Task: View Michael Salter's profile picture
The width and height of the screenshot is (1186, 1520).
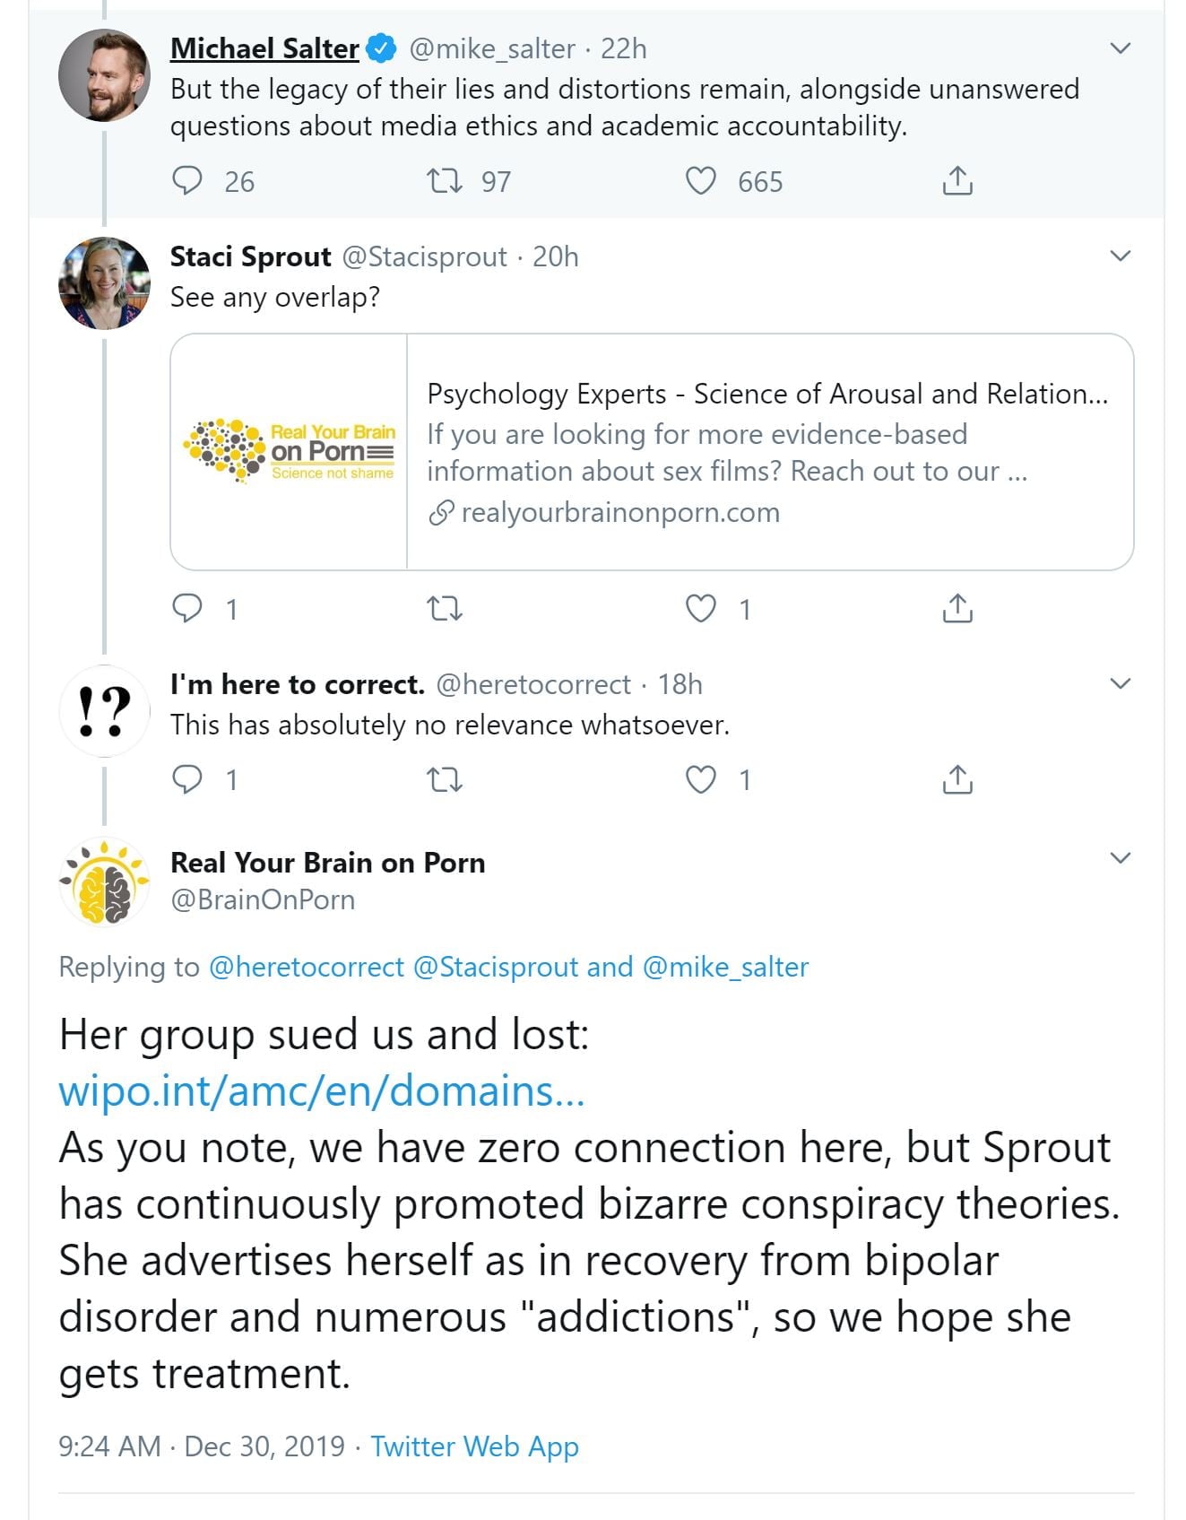Action: (104, 75)
